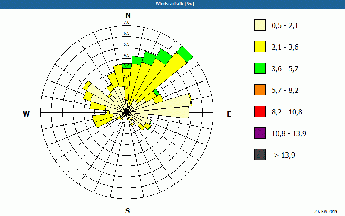Click the S compass label

click(128, 211)
